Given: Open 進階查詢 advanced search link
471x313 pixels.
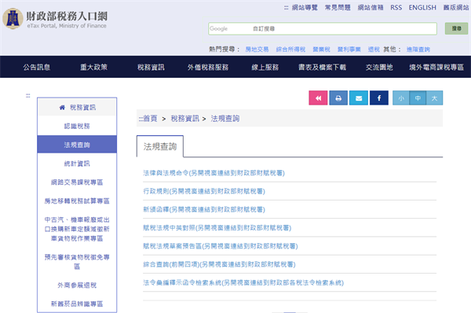Looking at the screenshot, I should pyautogui.click(x=418, y=50).
